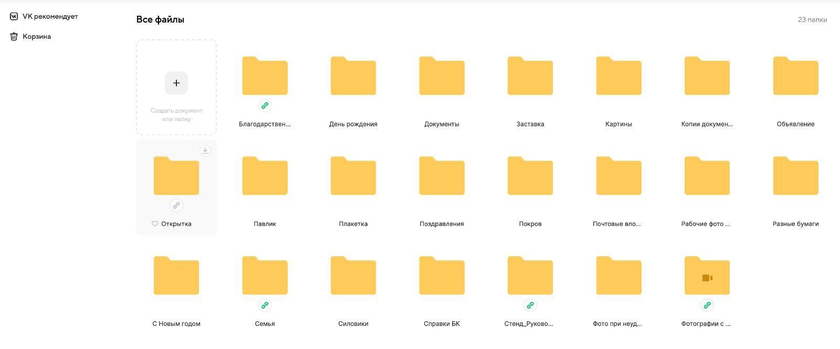Click the green link icon on Стенд_Руково folder
Image resolution: width=840 pixels, height=349 pixels.
point(530,305)
